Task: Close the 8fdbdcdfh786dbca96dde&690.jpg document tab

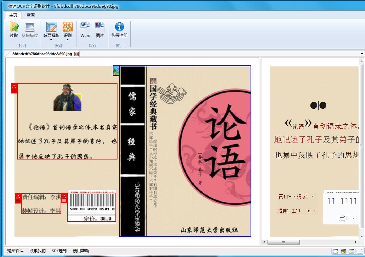Action: [77, 54]
